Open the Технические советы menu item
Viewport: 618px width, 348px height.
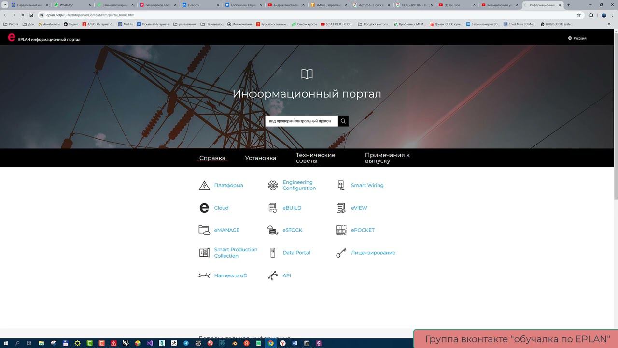point(316,158)
